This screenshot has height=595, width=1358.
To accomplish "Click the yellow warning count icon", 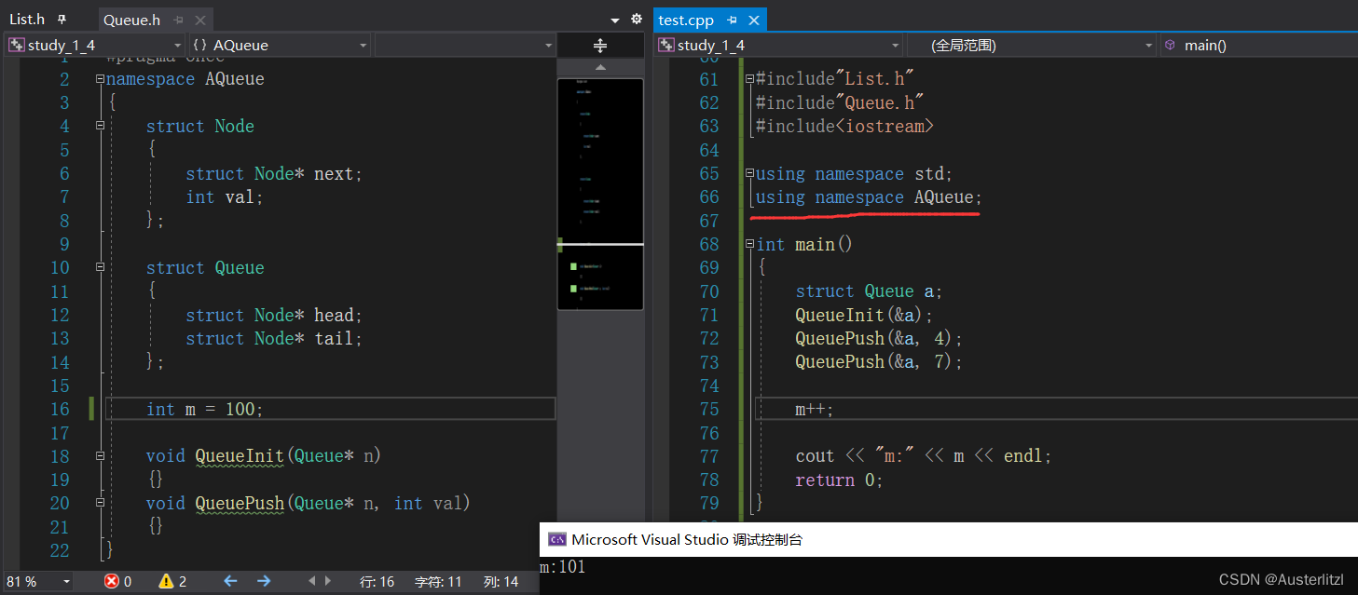I will tap(166, 581).
